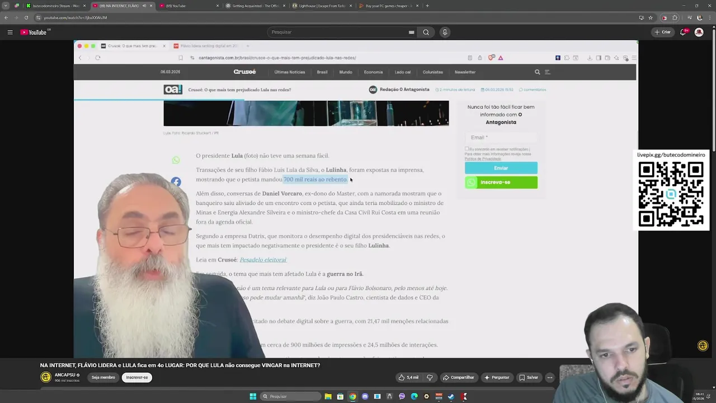This screenshot has width=716, height=403.
Task: Click the YouTube search magnifier button
Action: 426,32
